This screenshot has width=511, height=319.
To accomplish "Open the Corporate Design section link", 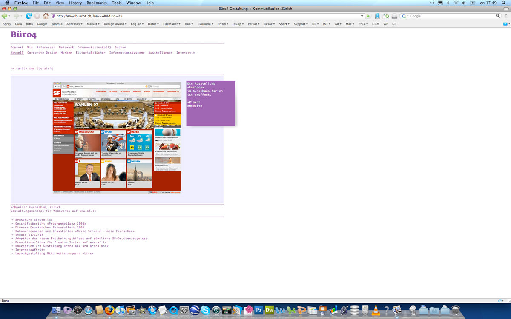I will tap(42, 53).
